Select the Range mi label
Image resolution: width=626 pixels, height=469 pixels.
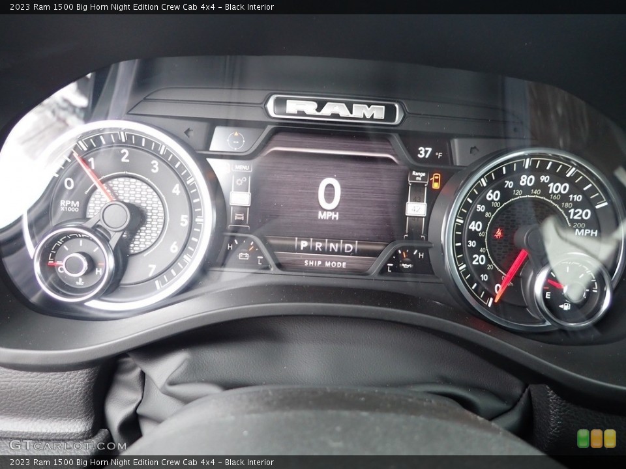point(419,176)
